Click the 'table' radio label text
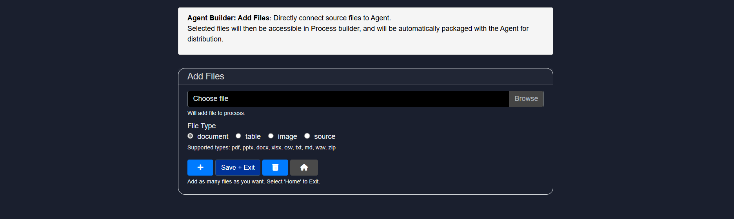The height and width of the screenshot is (219, 734). click(x=253, y=136)
